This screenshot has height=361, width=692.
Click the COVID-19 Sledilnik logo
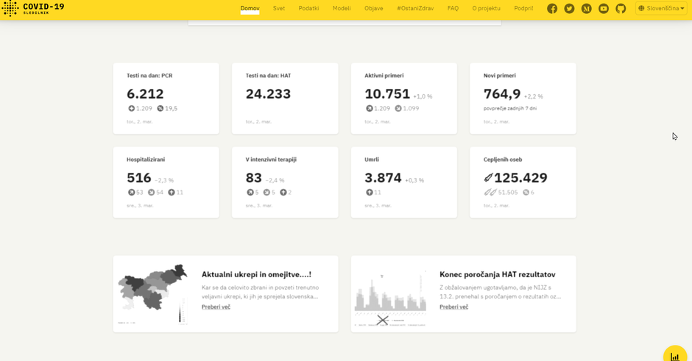coord(33,9)
